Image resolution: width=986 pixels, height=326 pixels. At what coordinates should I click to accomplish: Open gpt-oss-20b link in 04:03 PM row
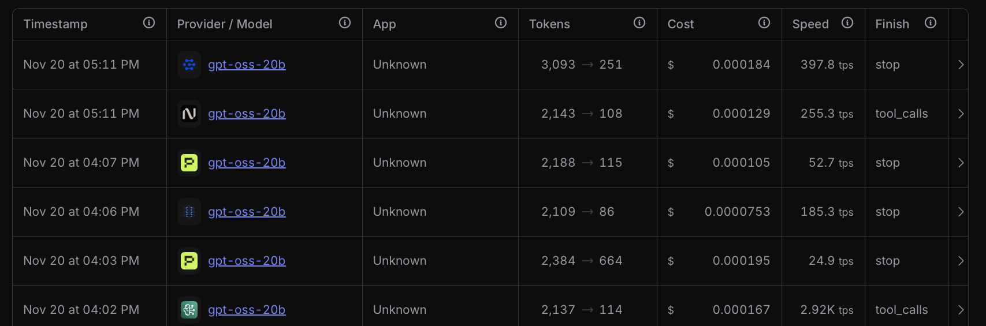[247, 261]
